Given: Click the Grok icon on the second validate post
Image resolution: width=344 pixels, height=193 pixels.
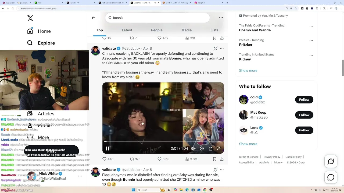Looking at the screenshot, I should 215,170.
